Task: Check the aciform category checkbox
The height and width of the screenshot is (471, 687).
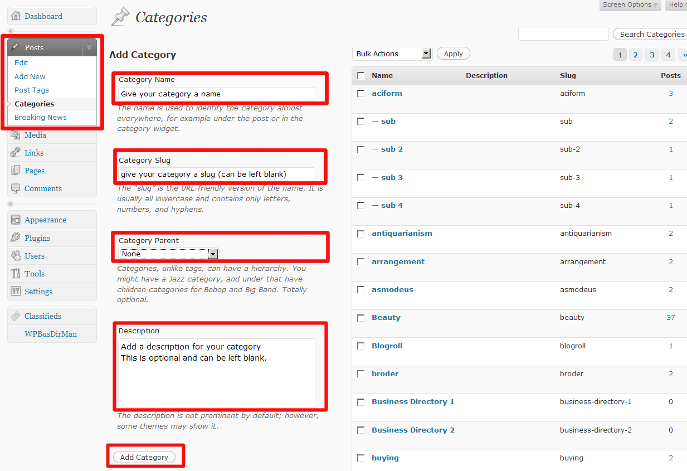Action: pos(360,93)
